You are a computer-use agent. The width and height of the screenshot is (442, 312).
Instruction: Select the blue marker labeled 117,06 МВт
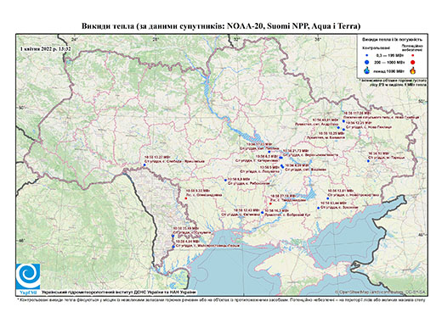click(x=343, y=121)
